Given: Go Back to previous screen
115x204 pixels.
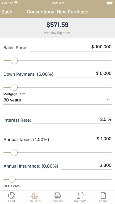Looking at the screenshot, I should (x=7, y=12).
